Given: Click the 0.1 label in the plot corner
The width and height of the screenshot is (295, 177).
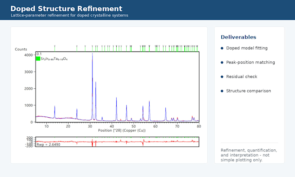Looking at the screenshot, I should 39,54.
